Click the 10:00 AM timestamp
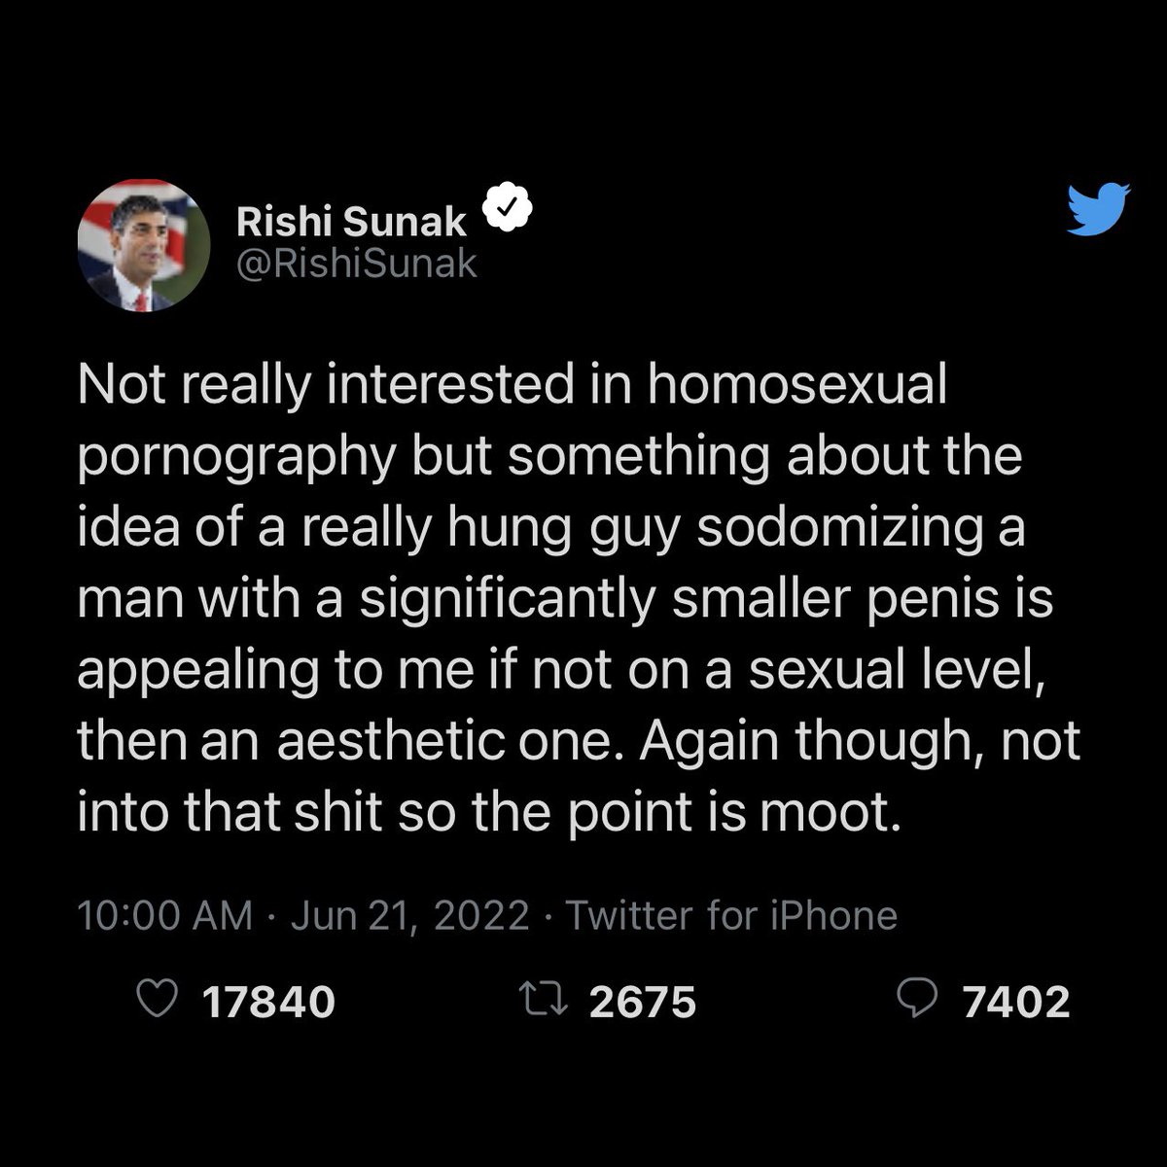The width and height of the screenshot is (1167, 1167). 163,915
